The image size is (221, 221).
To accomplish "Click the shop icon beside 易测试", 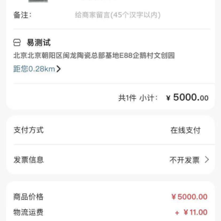I will 18,42.
